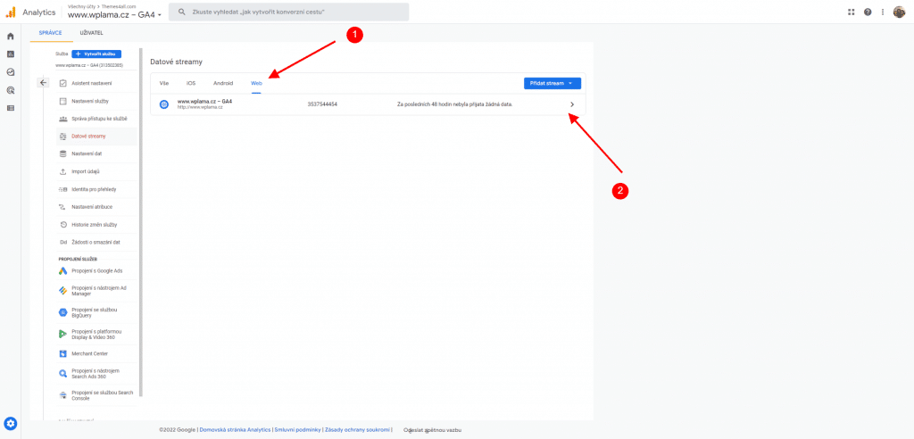Click the Nastavení služby window icon
The image size is (914, 439).
tap(63, 101)
